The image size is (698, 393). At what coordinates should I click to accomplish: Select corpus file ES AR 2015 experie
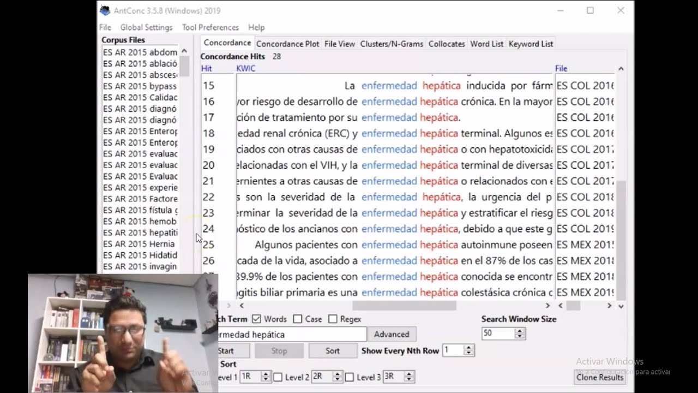pos(140,188)
